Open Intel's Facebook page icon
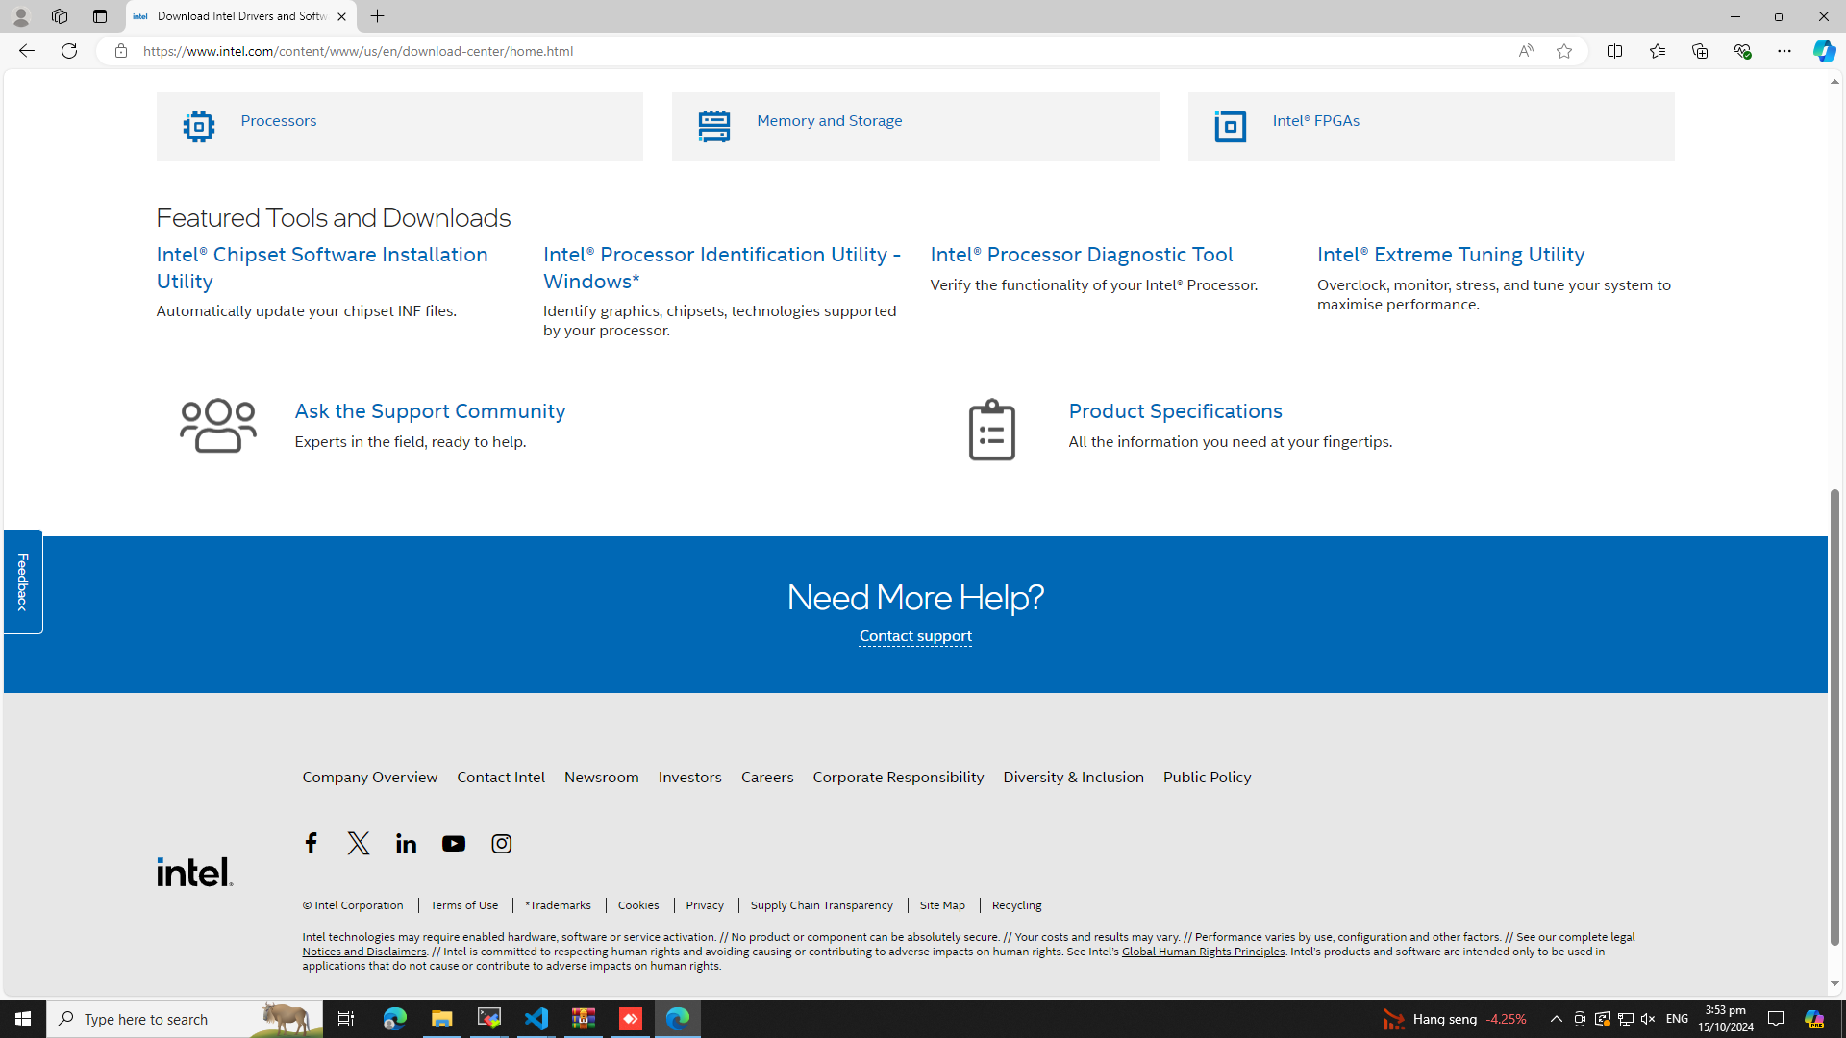Image resolution: width=1846 pixels, height=1038 pixels. coord(311,843)
